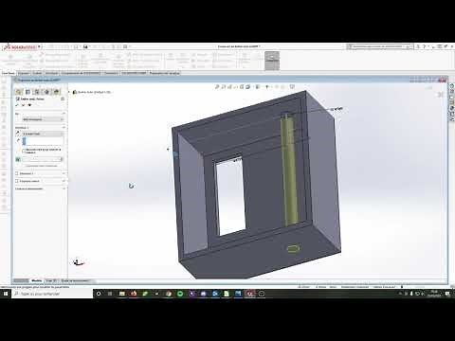Viewport: 455px width, 341px height.
Task: Open the start condition dropdown
Action: [x=43, y=119]
